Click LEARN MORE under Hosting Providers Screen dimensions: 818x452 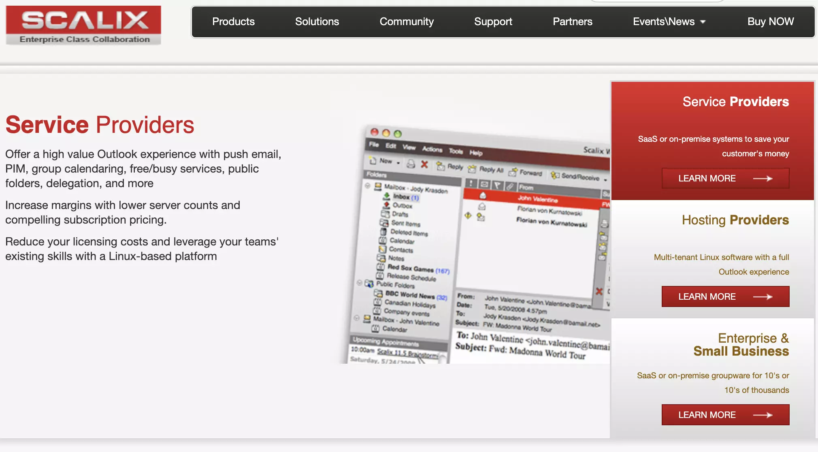(x=724, y=296)
